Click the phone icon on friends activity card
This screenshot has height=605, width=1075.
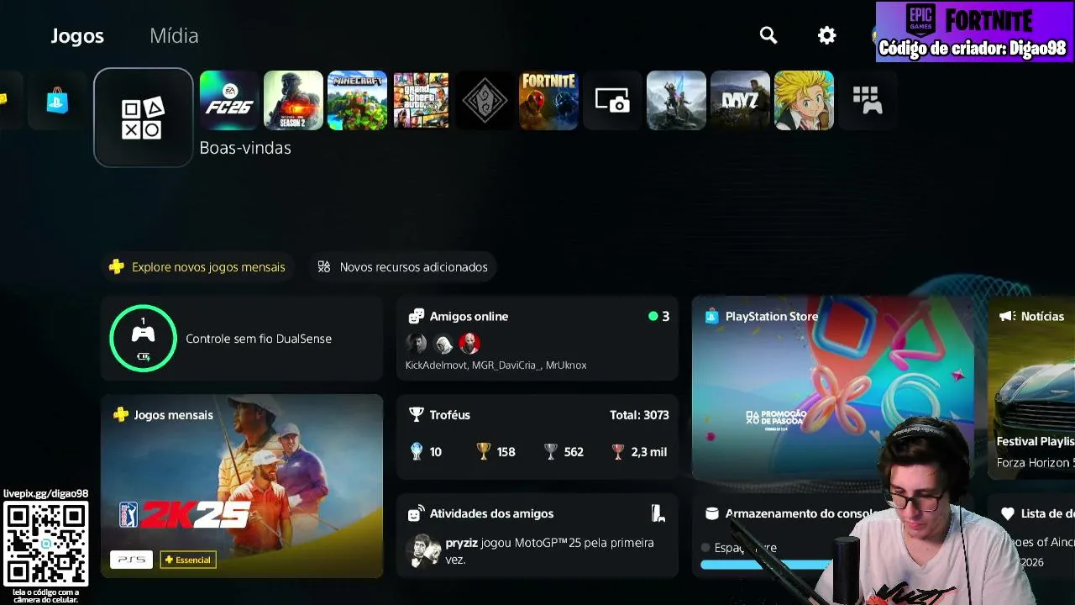click(x=658, y=513)
